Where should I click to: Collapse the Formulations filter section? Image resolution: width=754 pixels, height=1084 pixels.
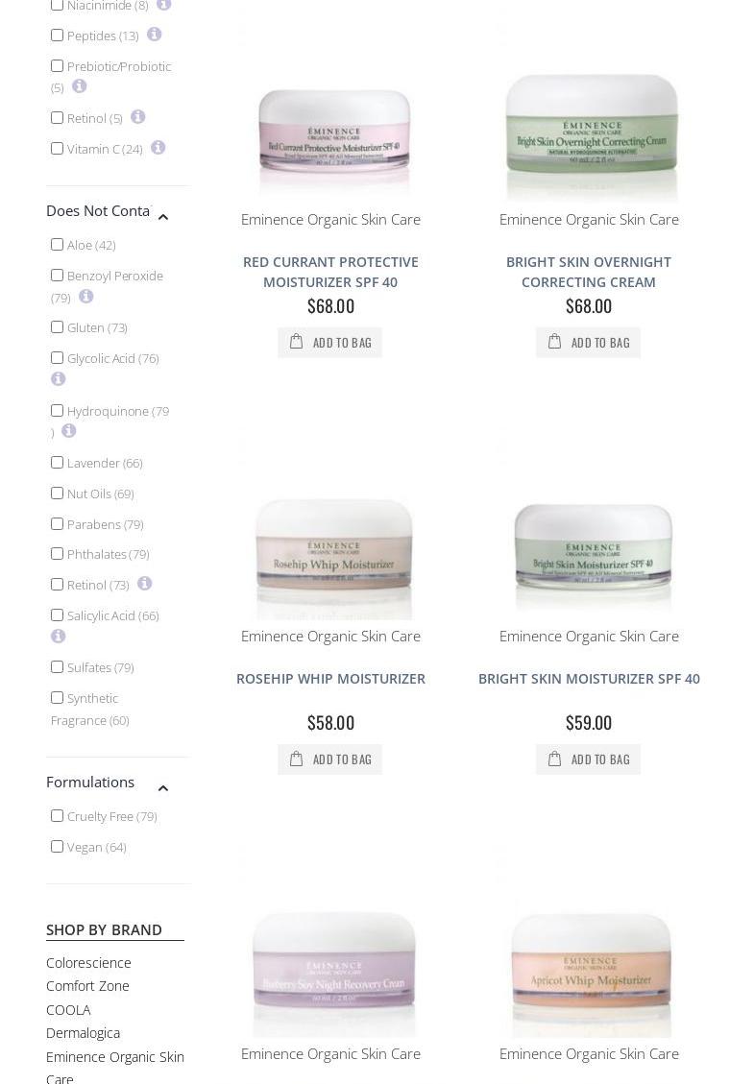163,788
